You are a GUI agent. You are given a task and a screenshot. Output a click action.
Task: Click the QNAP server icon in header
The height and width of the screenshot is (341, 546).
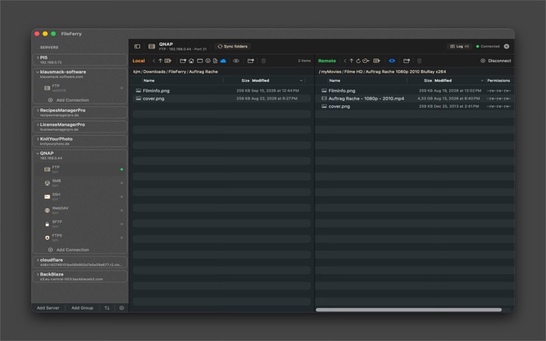[x=152, y=46]
